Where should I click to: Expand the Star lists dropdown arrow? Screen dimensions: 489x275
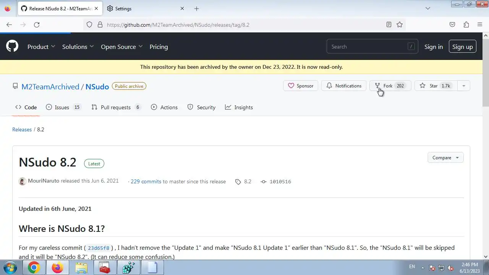tap(464, 86)
